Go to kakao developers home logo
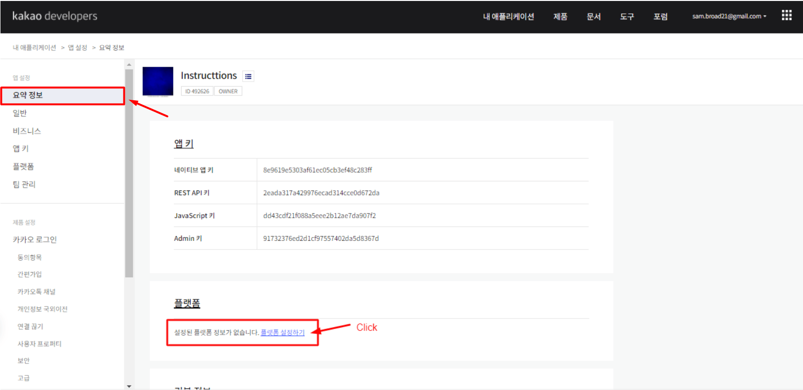 (55, 16)
